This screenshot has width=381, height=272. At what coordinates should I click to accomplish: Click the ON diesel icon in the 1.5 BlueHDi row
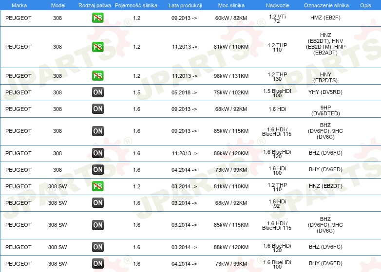(97, 92)
